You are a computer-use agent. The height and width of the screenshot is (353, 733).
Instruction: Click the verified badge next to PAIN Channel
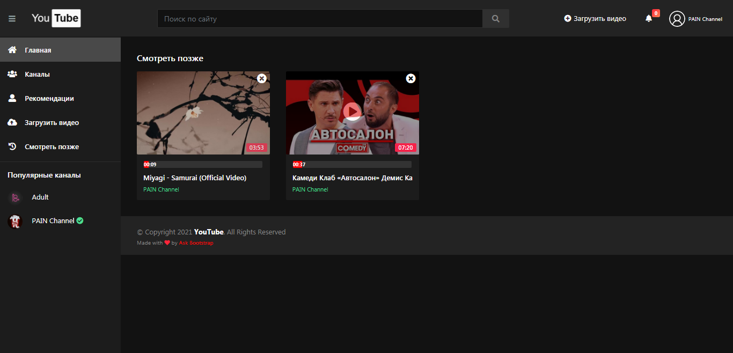tap(80, 220)
